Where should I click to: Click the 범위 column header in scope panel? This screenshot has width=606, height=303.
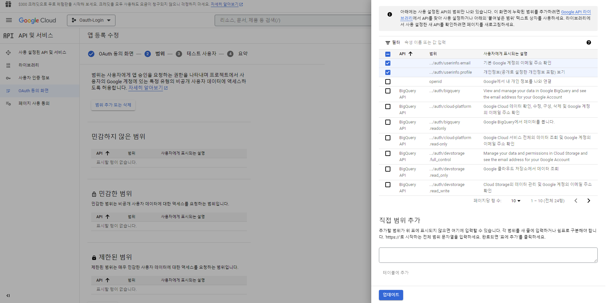[433, 54]
